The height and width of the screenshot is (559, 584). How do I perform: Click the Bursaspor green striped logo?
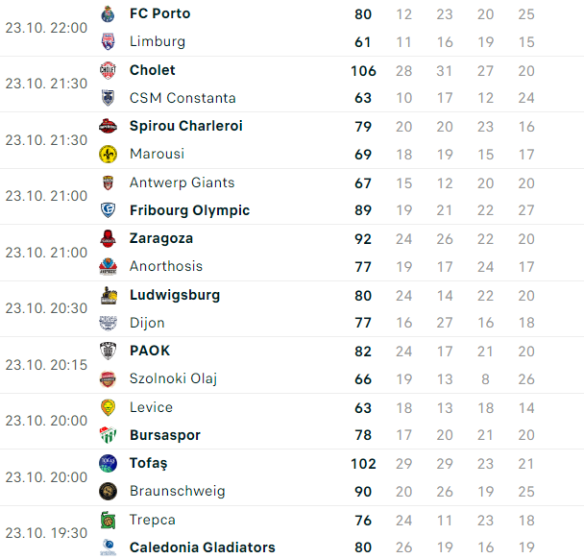point(108,435)
